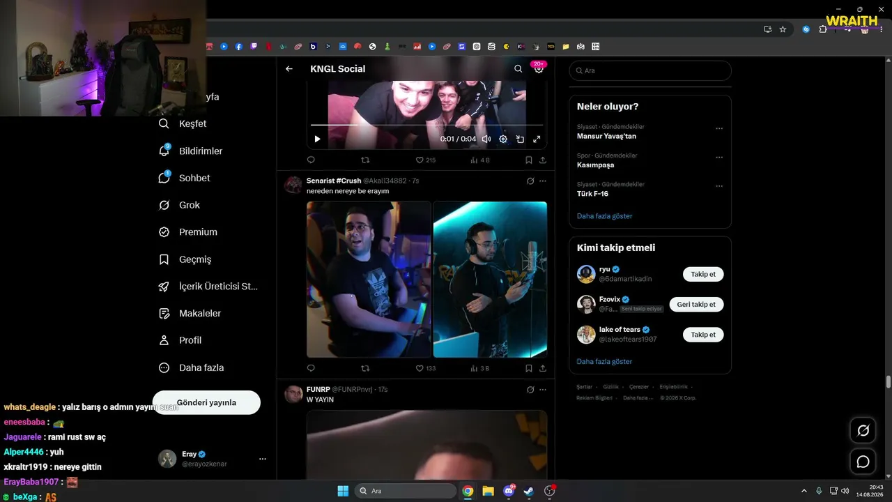This screenshot has height=502, width=892.
Task: Open the header icon with 20+ badge
Action: point(538,68)
